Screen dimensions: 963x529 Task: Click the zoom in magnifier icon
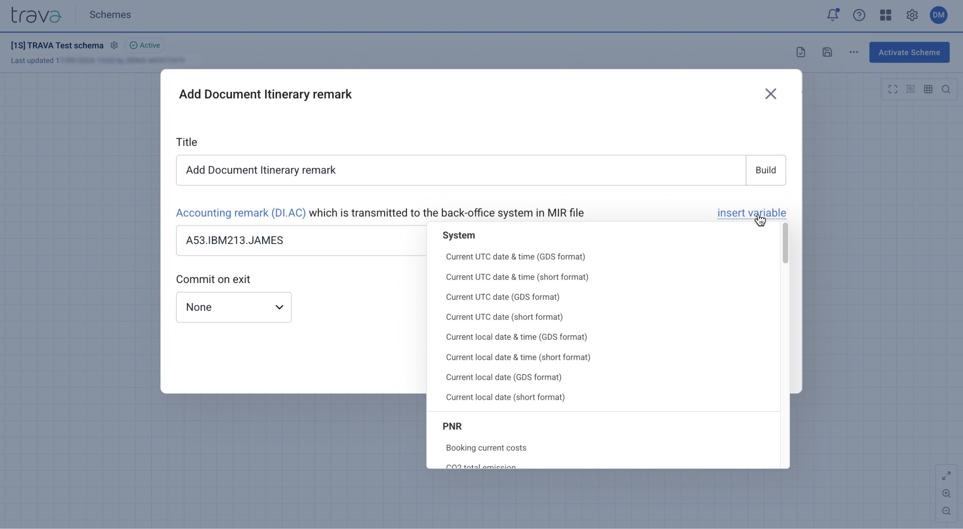(946, 493)
